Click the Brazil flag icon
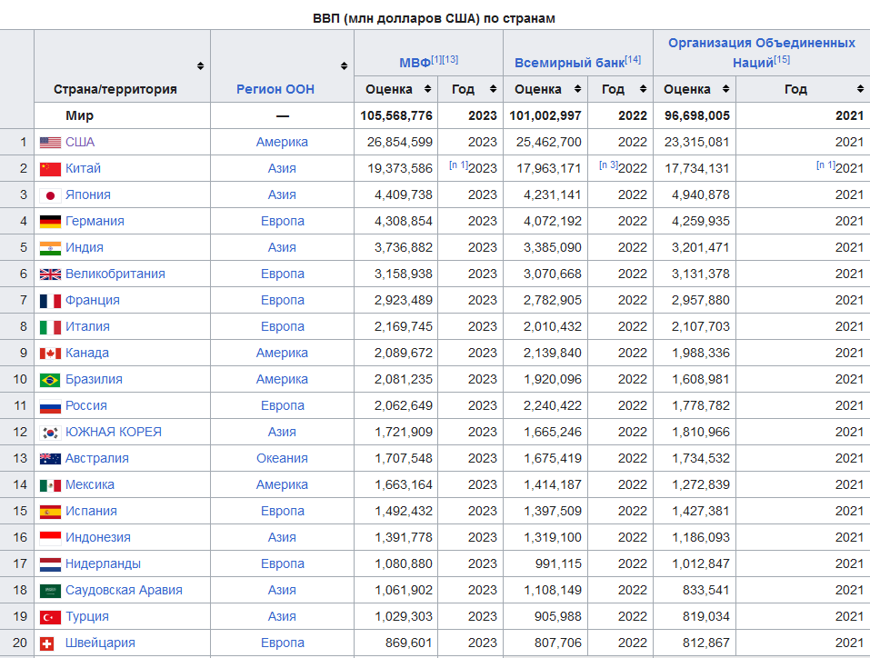The image size is (870, 658). [50, 380]
